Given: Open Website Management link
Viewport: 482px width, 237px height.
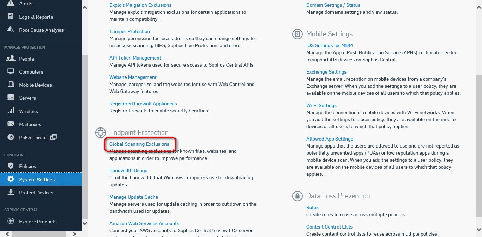Looking at the screenshot, I should click(133, 77).
